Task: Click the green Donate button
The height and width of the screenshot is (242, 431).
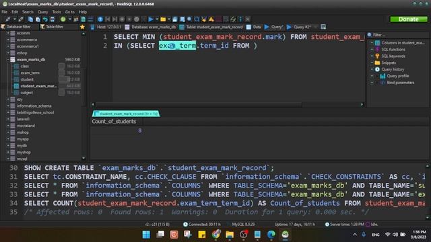Action: coord(409,19)
